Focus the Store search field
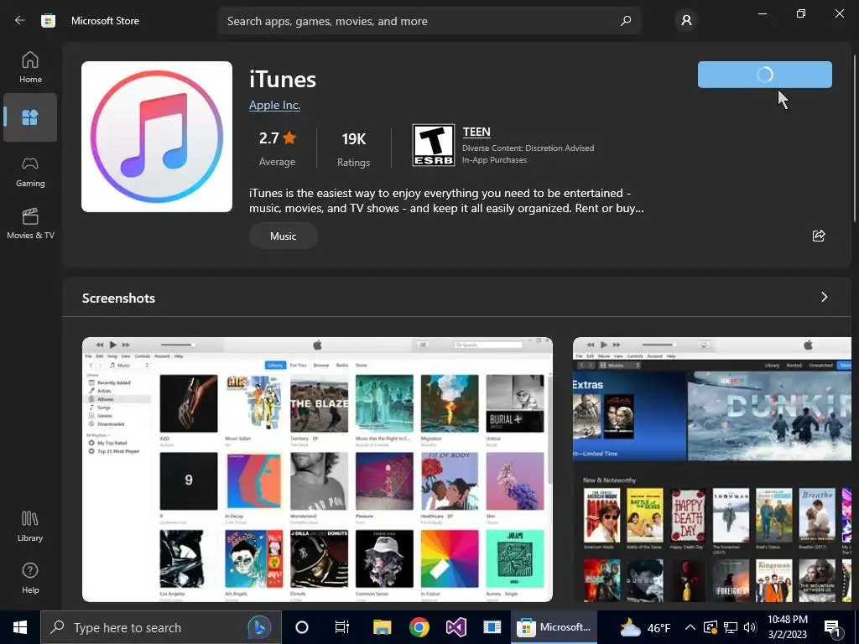Image resolution: width=859 pixels, height=644 pixels. [x=429, y=21]
